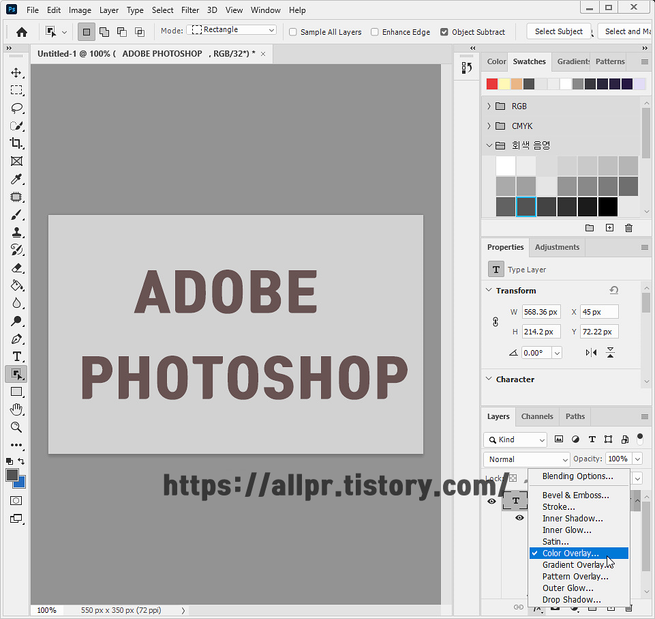Switch to the Gradients tab
Image resolution: width=655 pixels, height=619 pixels.
(x=573, y=61)
